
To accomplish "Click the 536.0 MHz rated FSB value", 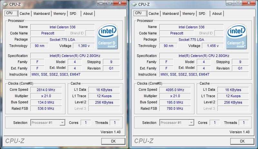I will coord(46,108).
